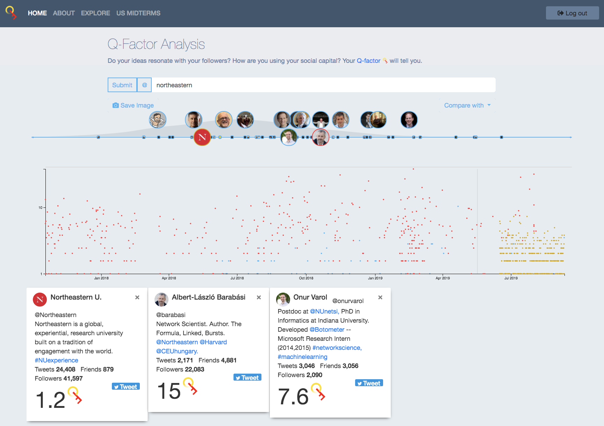Click the Save Image camera button
Screen dimensions: 604x426
click(133, 105)
